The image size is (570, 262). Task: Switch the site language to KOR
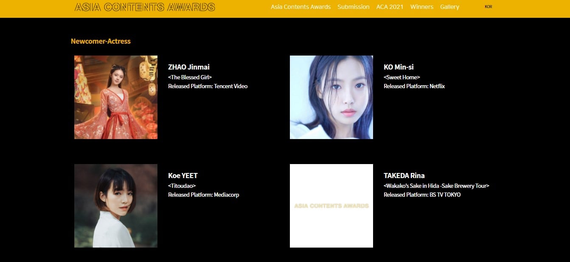[x=488, y=7]
